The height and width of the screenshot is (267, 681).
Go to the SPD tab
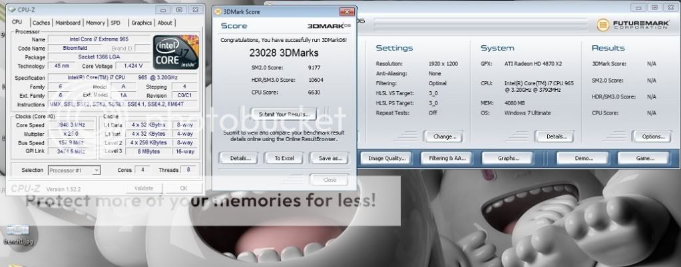(x=116, y=23)
